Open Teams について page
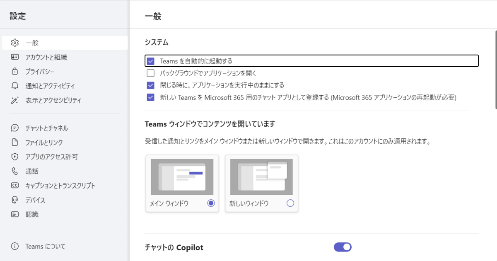Image resolution: width=497 pixels, height=261 pixels. [x=65, y=247]
